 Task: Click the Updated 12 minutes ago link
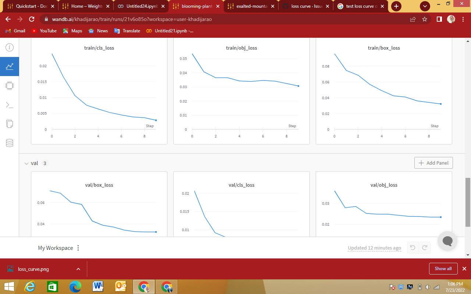coord(374,248)
